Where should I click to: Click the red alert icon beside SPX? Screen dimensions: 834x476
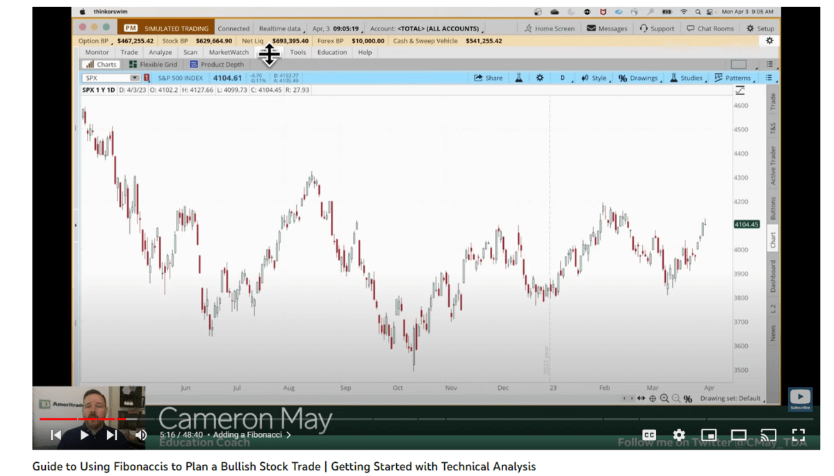pyautogui.click(x=147, y=78)
